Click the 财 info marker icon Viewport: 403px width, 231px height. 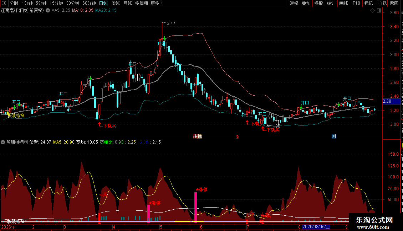point(334,136)
